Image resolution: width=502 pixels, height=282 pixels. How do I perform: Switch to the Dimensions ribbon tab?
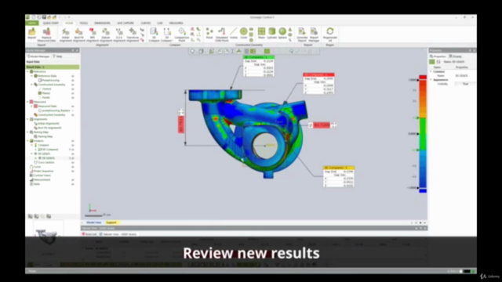pos(102,23)
